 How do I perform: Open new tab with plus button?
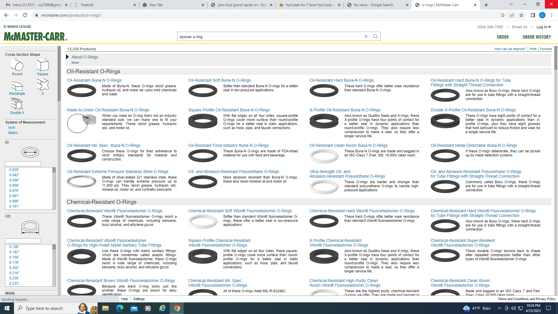tap(486, 5)
